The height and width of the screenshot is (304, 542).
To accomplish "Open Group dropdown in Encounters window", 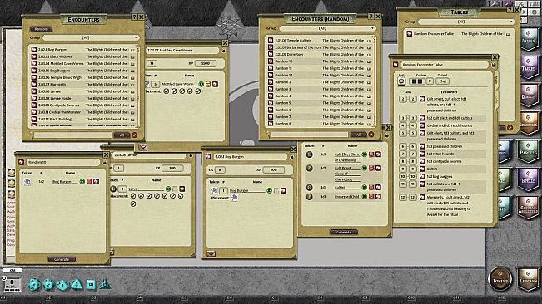I will [x=91, y=37].
